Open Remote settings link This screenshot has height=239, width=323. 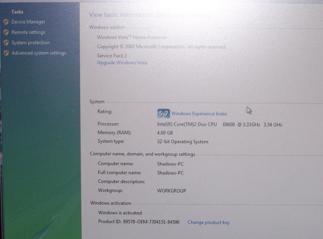(28, 32)
